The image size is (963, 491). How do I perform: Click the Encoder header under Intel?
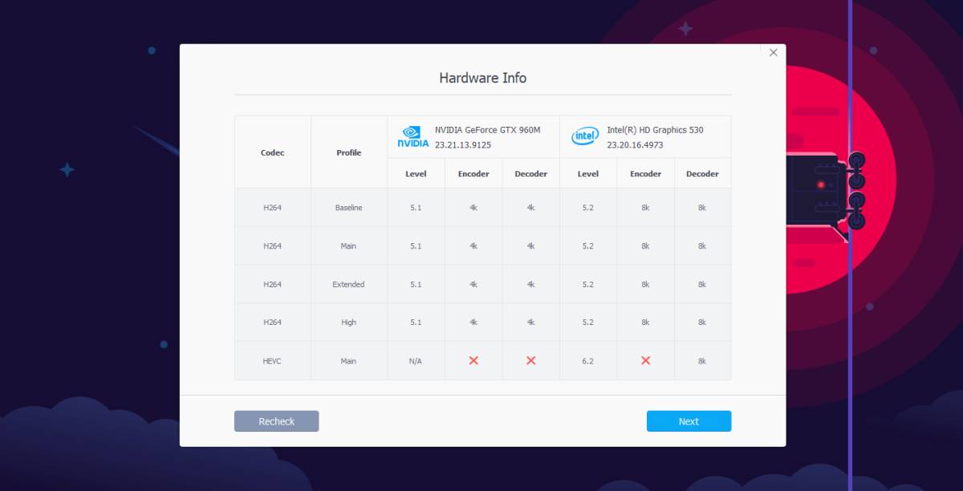pyautogui.click(x=645, y=173)
